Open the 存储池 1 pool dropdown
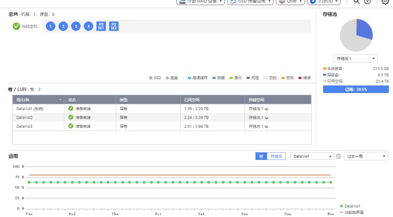 (x=355, y=58)
